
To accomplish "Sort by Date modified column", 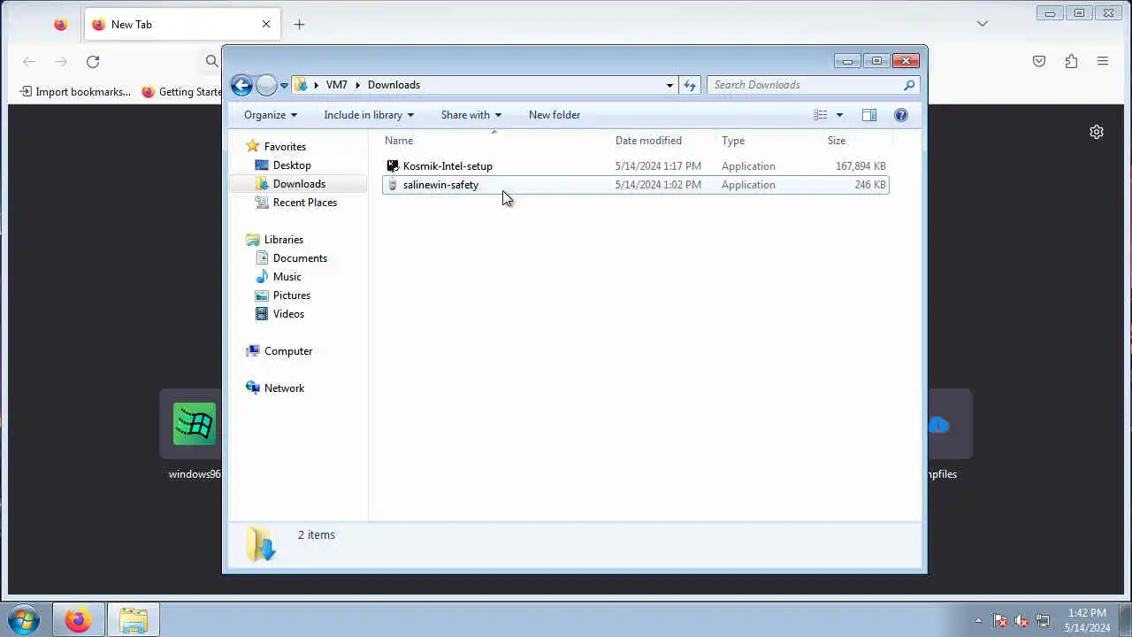I will [663, 141].
